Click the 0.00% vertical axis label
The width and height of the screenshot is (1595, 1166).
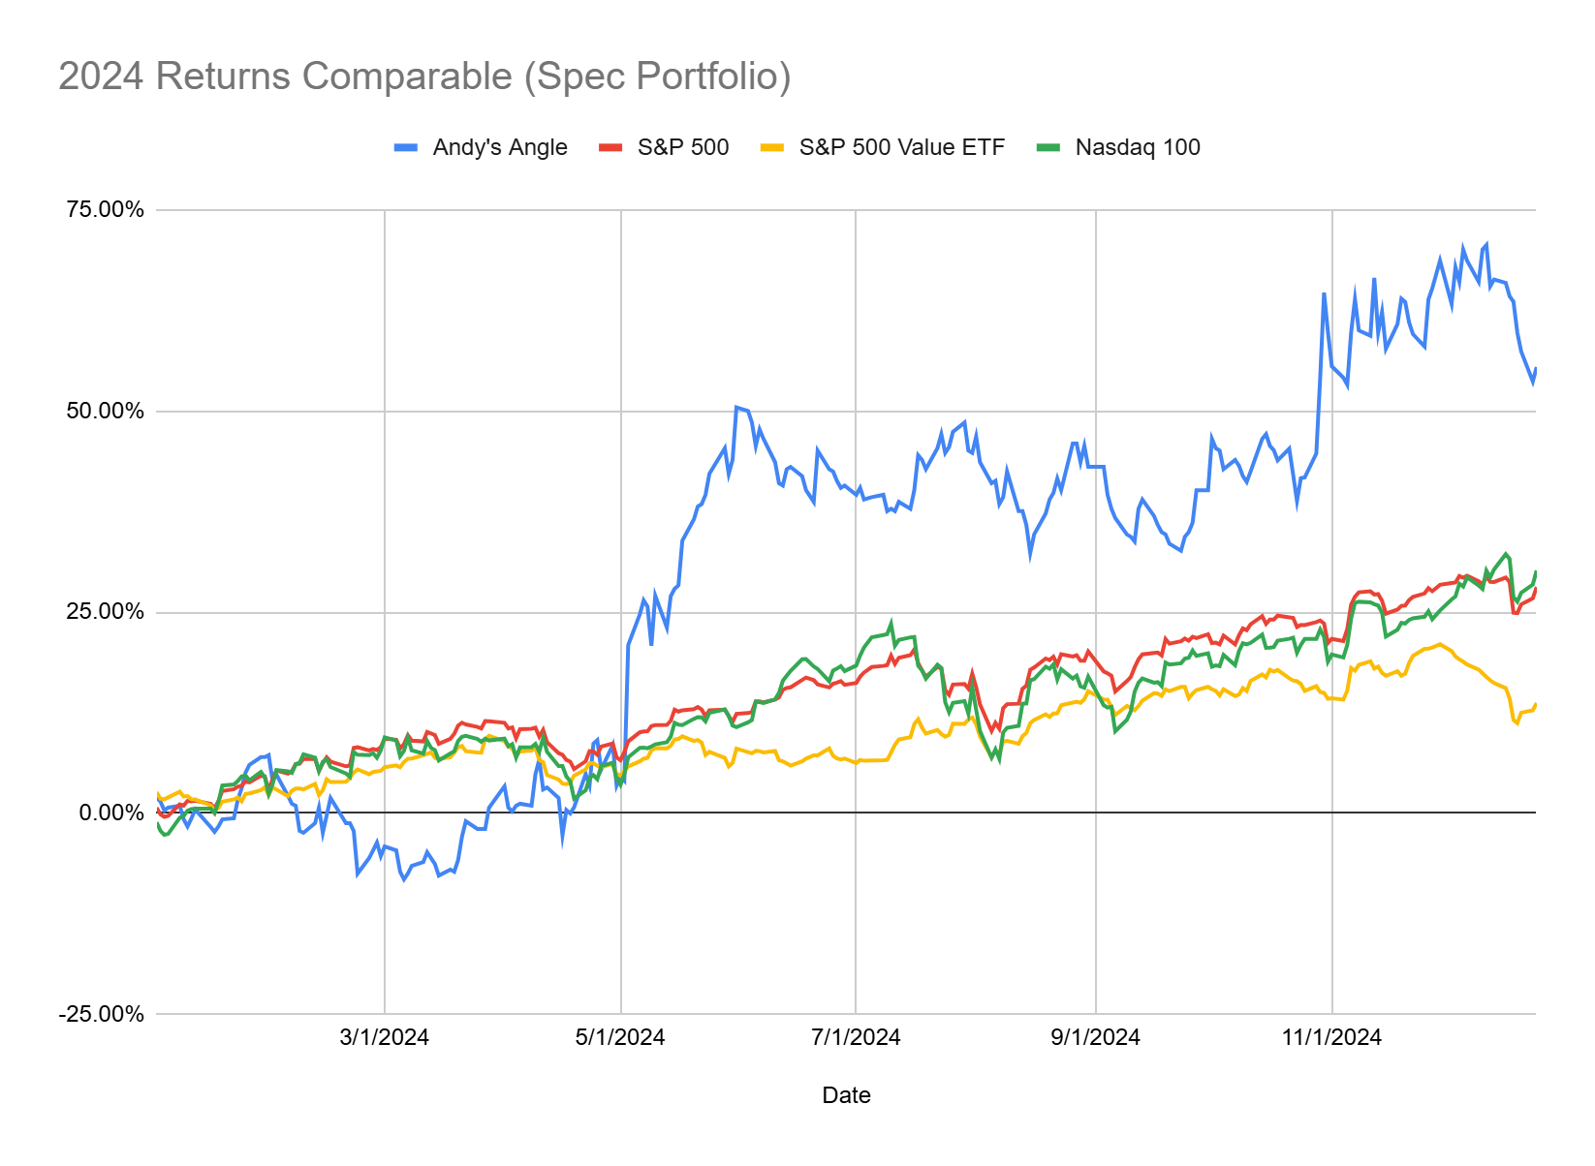(110, 813)
